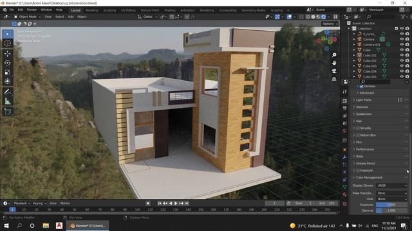Hide Camera object with its eye icon
Screen dimensions: 412x231
[x=402, y=39]
